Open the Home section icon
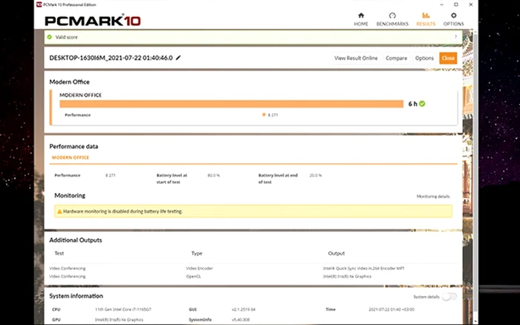 [x=361, y=16]
